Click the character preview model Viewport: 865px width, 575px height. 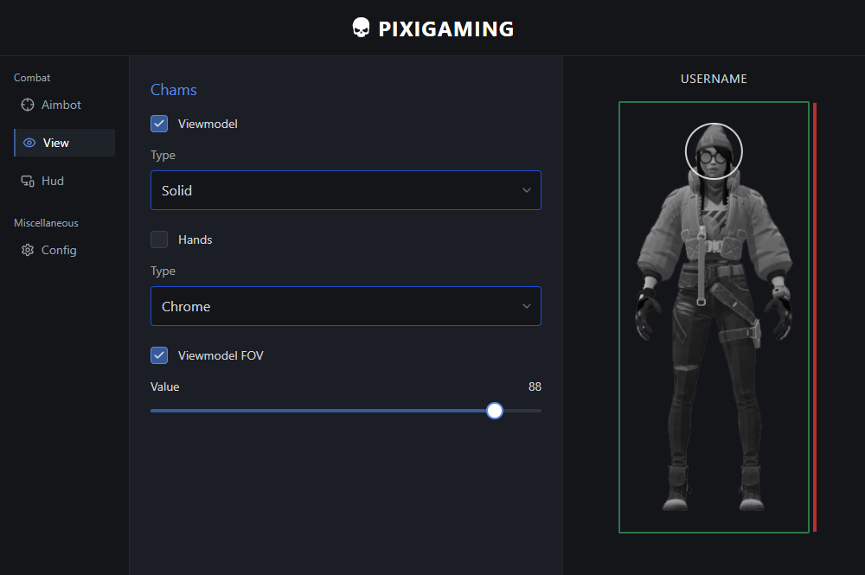pos(714,317)
